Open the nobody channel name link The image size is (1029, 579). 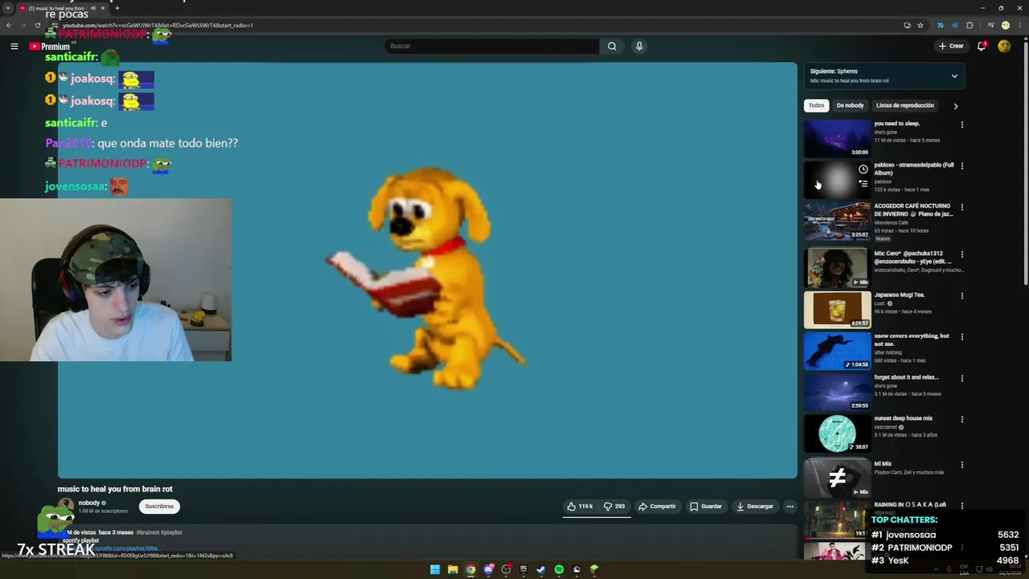click(89, 503)
